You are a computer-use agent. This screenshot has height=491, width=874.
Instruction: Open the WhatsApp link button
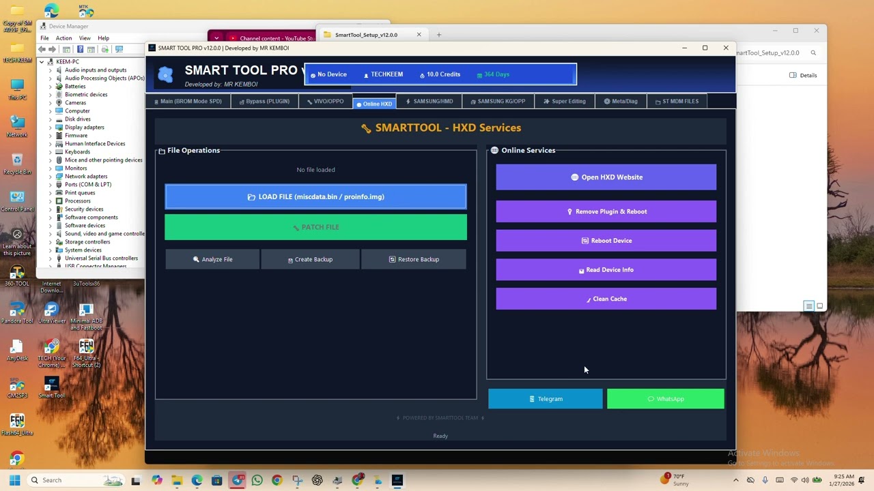coord(666,399)
